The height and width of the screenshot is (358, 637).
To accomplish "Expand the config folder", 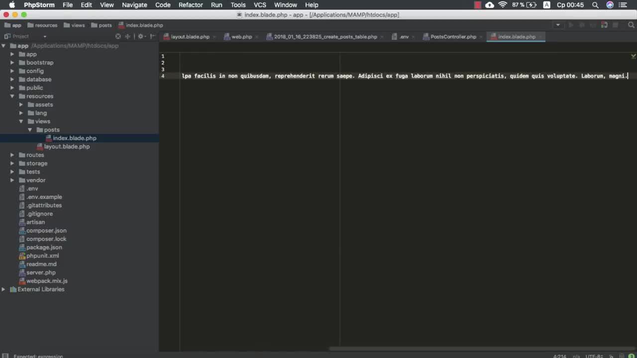I will coord(12,71).
